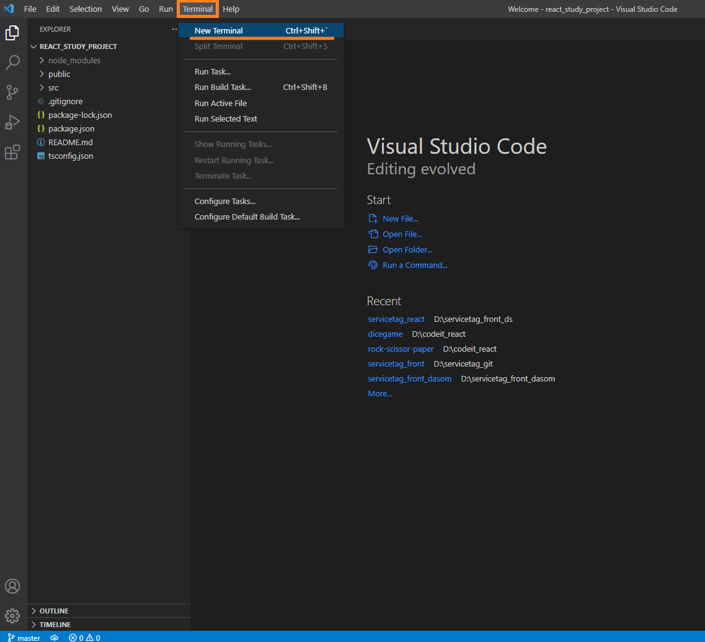Open tsconfig.json in the explorer
The height and width of the screenshot is (642, 705).
click(x=109, y=156)
